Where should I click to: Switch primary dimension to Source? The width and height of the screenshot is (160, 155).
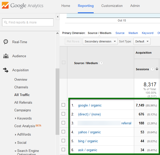(x=120, y=33)
